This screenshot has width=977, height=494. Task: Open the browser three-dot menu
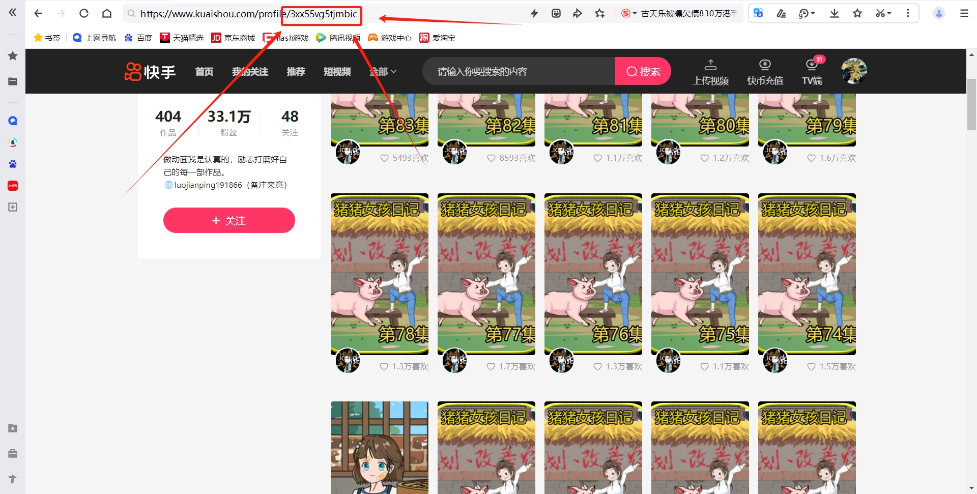coord(908,14)
